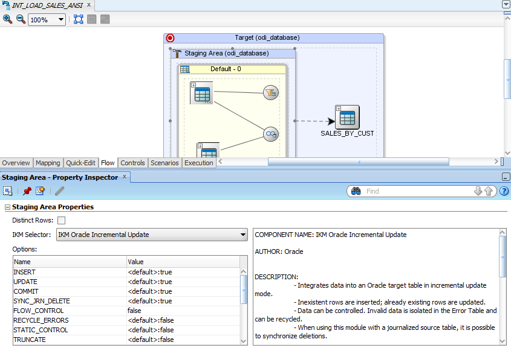Switch to the Mapping tab
Viewport: 511px width, 351px height.
[x=48, y=162]
